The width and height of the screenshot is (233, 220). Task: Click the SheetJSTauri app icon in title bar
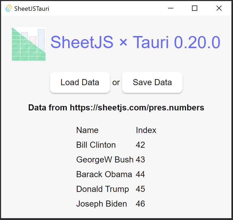tap(8, 8)
